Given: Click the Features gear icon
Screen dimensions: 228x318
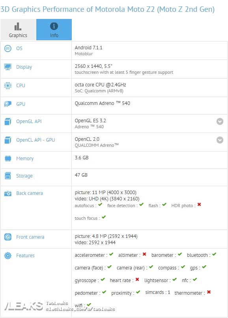Looking at the screenshot, I should [x=8, y=256].
